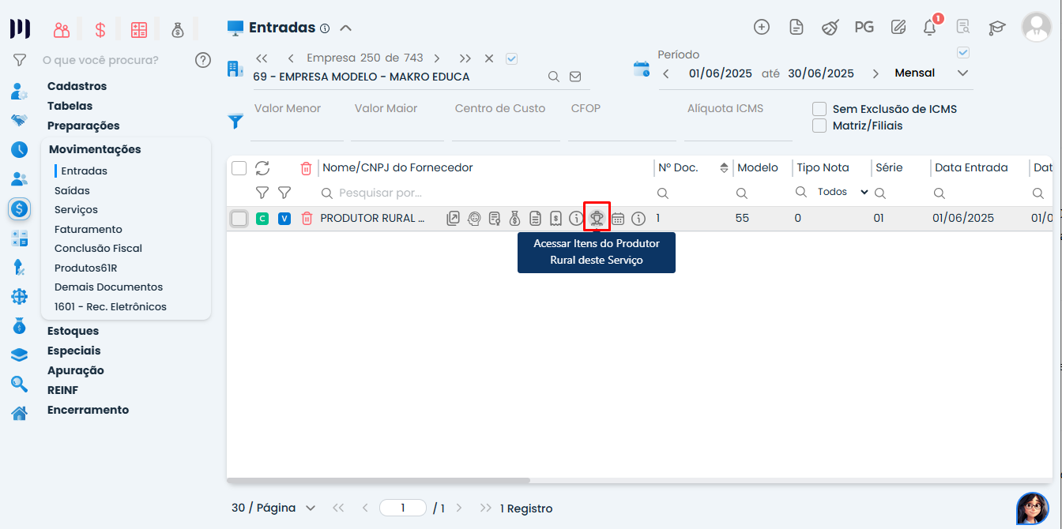Viewport: 1062px width, 529px height.
Task: Open the Conclusão Fiscal menu item
Action: click(x=98, y=248)
